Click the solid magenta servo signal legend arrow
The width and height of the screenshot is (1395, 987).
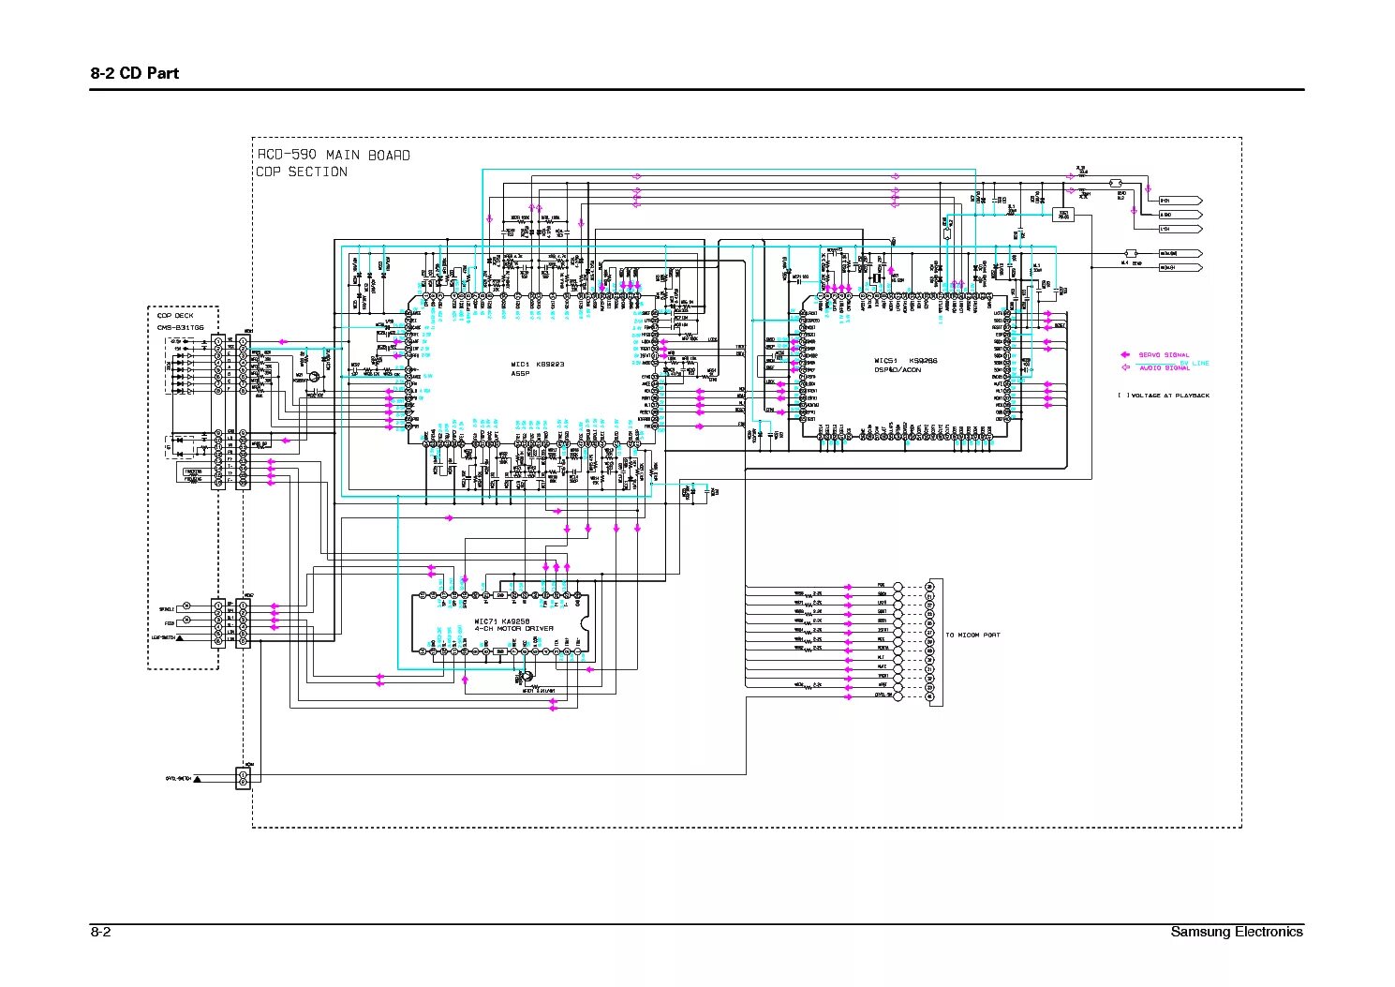(x=1126, y=355)
